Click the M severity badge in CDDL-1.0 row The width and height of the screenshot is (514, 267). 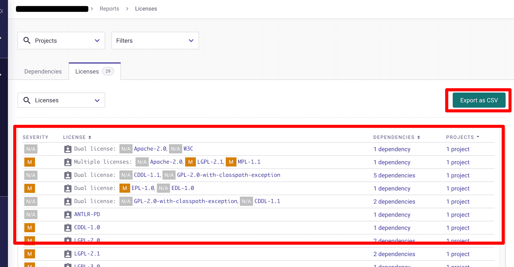tap(30, 228)
